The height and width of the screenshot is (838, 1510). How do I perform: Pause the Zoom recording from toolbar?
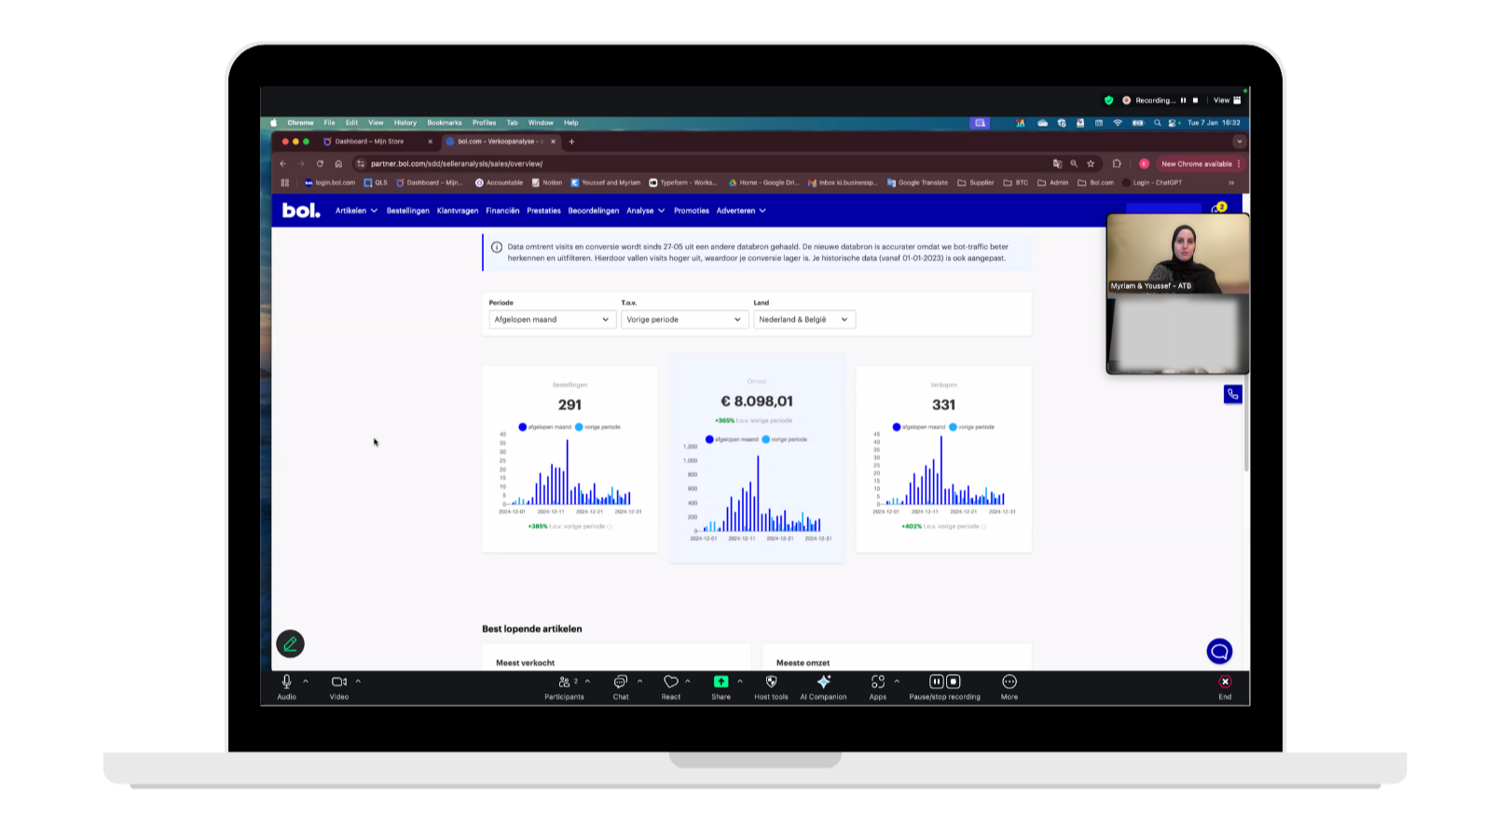(936, 681)
